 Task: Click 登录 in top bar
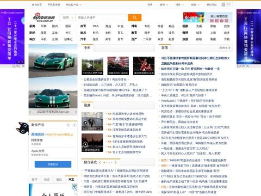click(x=150, y=5)
